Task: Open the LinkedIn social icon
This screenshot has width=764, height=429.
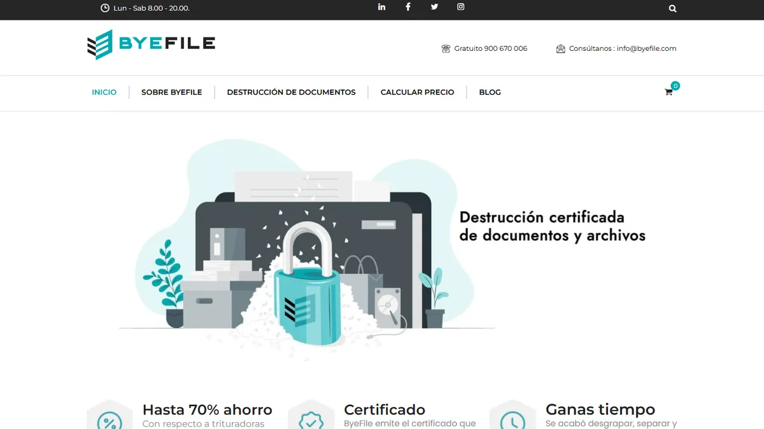Action: [381, 7]
